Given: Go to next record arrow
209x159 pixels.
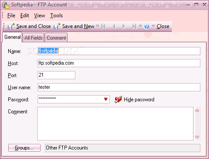Looking at the screenshot, I should pos(124,26).
